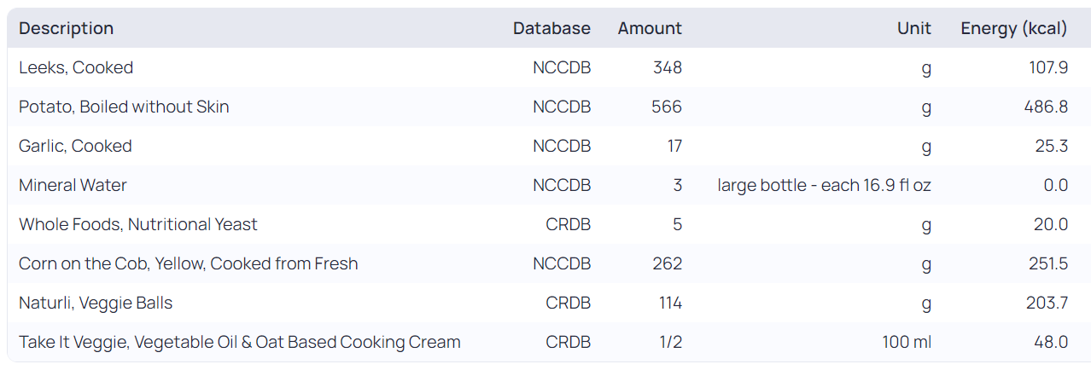The image size is (1091, 370).
Task: Open the Naturli, Veggie Balls entry
Action: tap(96, 303)
